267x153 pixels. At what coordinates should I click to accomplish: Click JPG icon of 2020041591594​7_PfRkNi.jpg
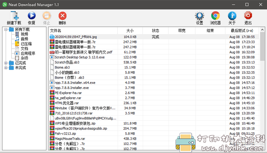52,37
